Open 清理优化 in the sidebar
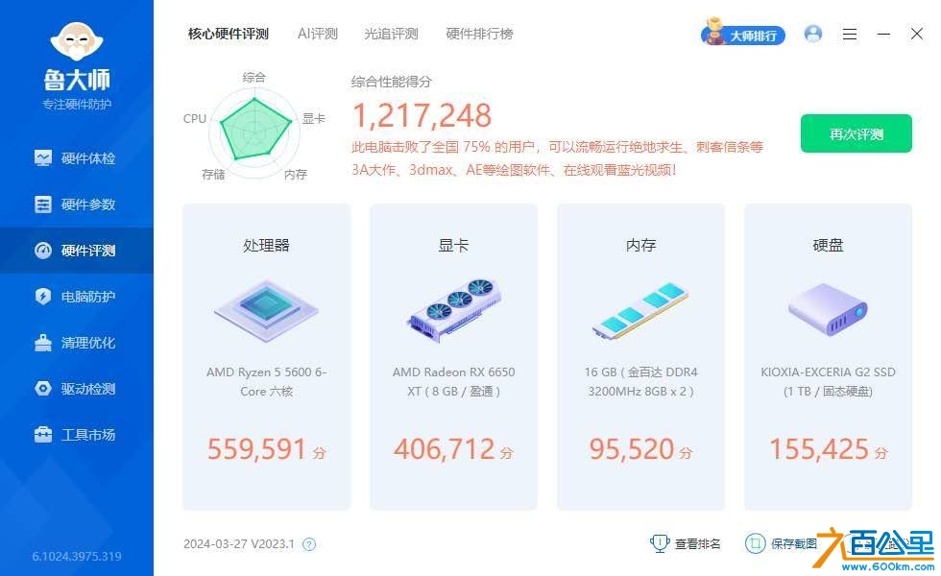This screenshot has width=941, height=576. tap(76, 343)
